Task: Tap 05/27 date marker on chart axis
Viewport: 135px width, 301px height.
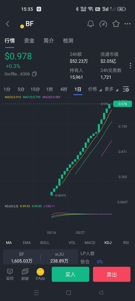Action: pos(80,233)
